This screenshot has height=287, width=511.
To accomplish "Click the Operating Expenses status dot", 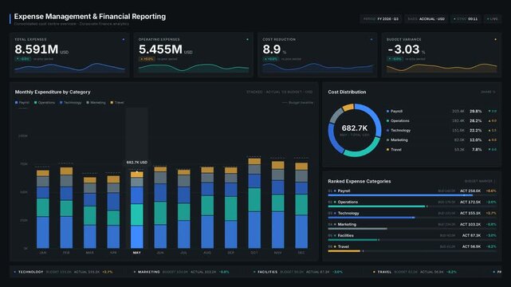I will [x=247, y=39].
